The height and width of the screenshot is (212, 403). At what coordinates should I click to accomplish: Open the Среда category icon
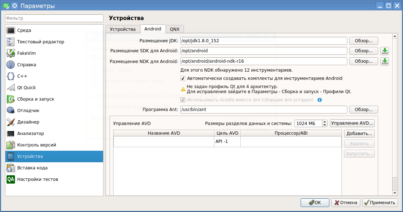pyautogui.click(x=11, y=30)
